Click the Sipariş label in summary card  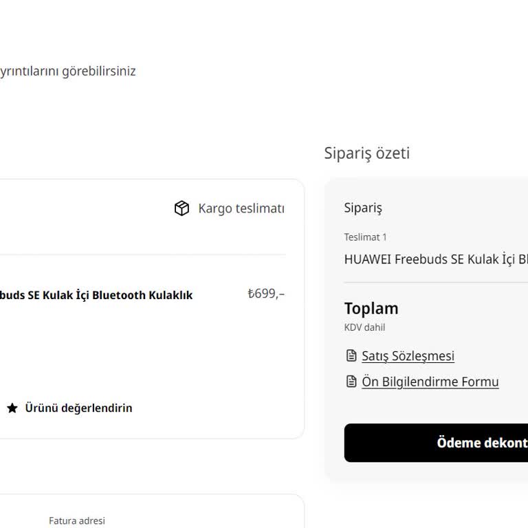(x=363, y=208)
